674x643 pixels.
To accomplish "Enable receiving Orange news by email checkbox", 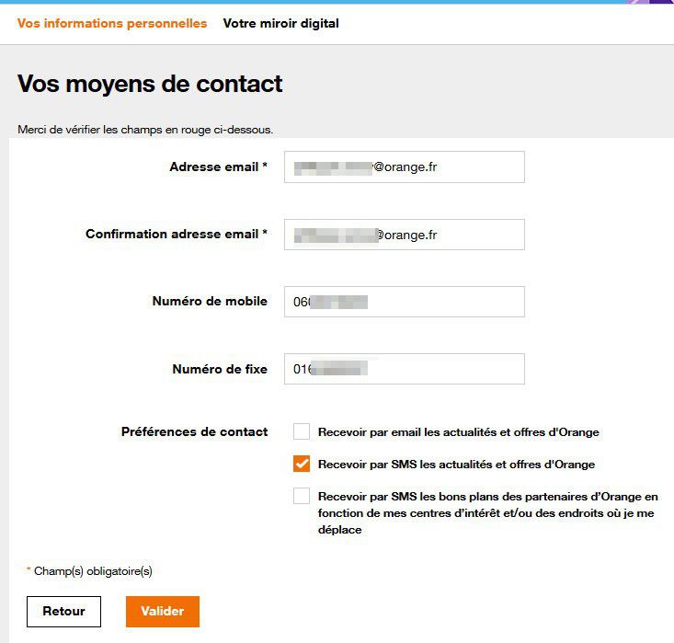I will pyautogui.click(x=302, y=431).
